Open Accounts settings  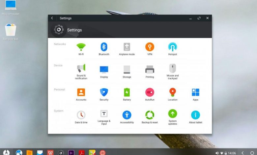click(x=81, y=94)
